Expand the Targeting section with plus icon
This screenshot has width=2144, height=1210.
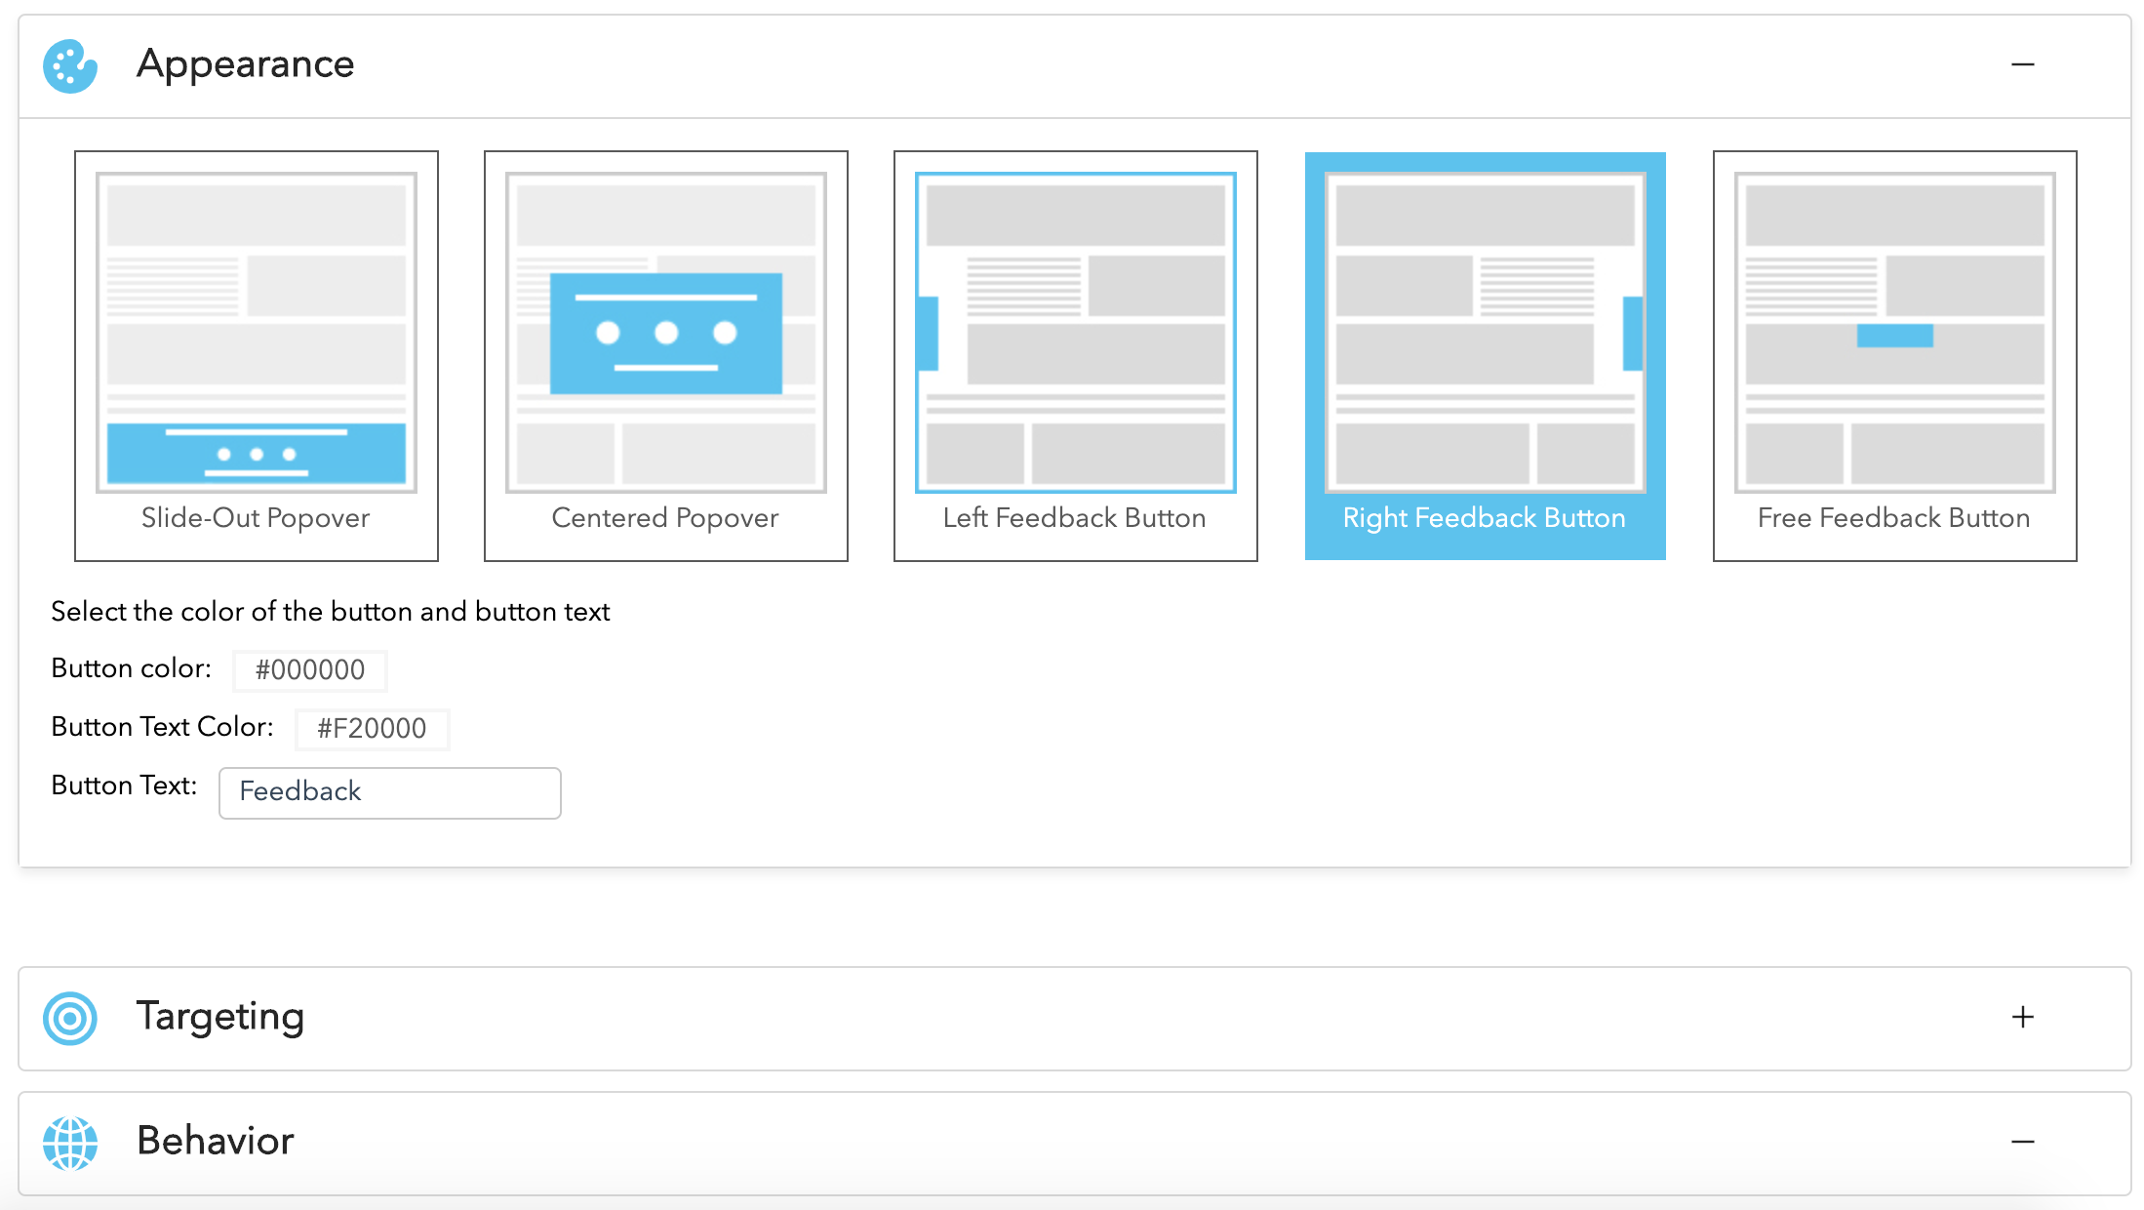(2022, 1018)
